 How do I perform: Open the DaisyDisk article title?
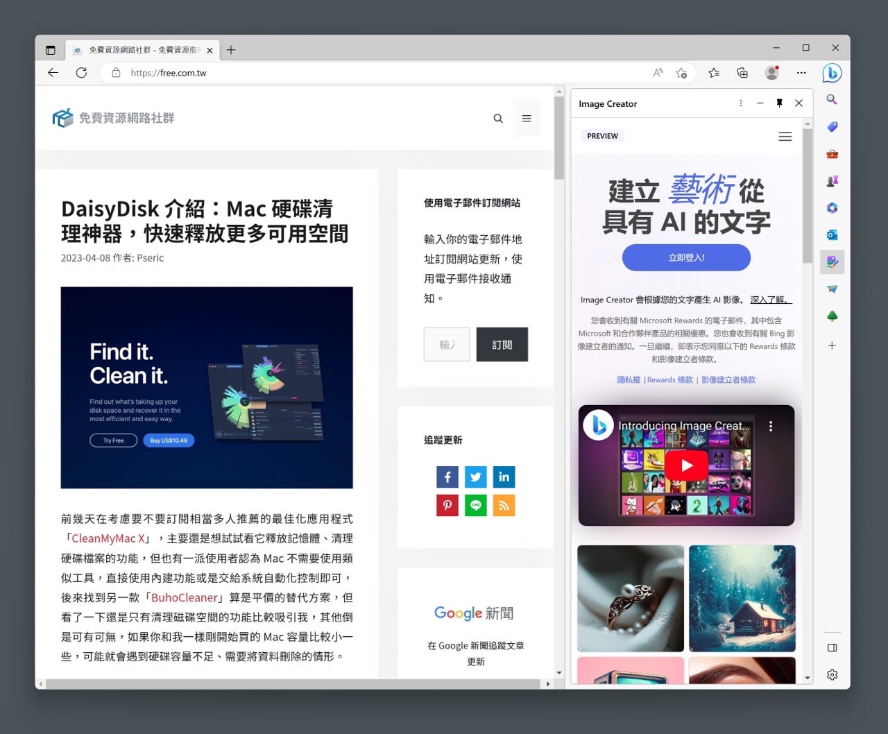click(205, 221)
